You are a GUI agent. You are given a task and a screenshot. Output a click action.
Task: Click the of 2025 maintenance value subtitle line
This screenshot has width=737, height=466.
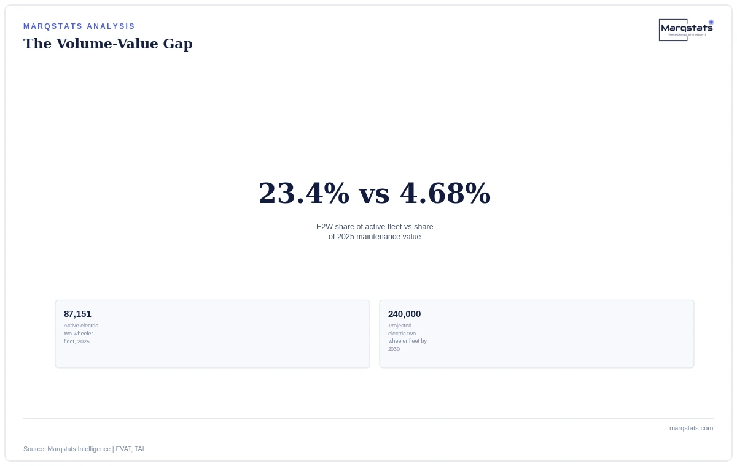tap(375, 237)
